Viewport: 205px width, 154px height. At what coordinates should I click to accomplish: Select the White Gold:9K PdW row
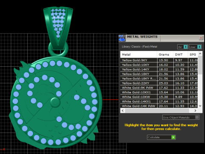(159, 88)
